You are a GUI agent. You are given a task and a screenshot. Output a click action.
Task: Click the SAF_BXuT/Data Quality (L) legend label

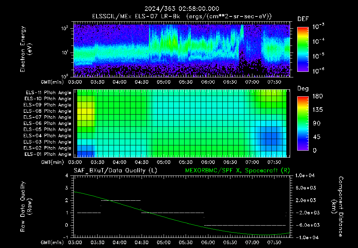[115, 171]
